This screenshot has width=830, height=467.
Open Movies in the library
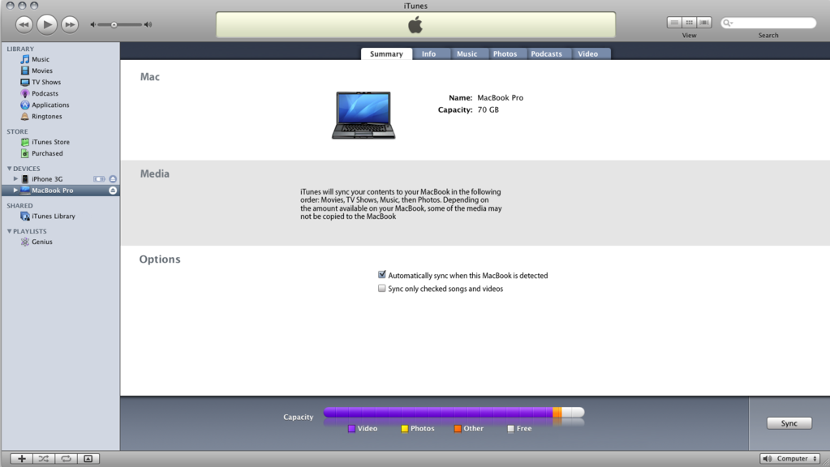42,71
